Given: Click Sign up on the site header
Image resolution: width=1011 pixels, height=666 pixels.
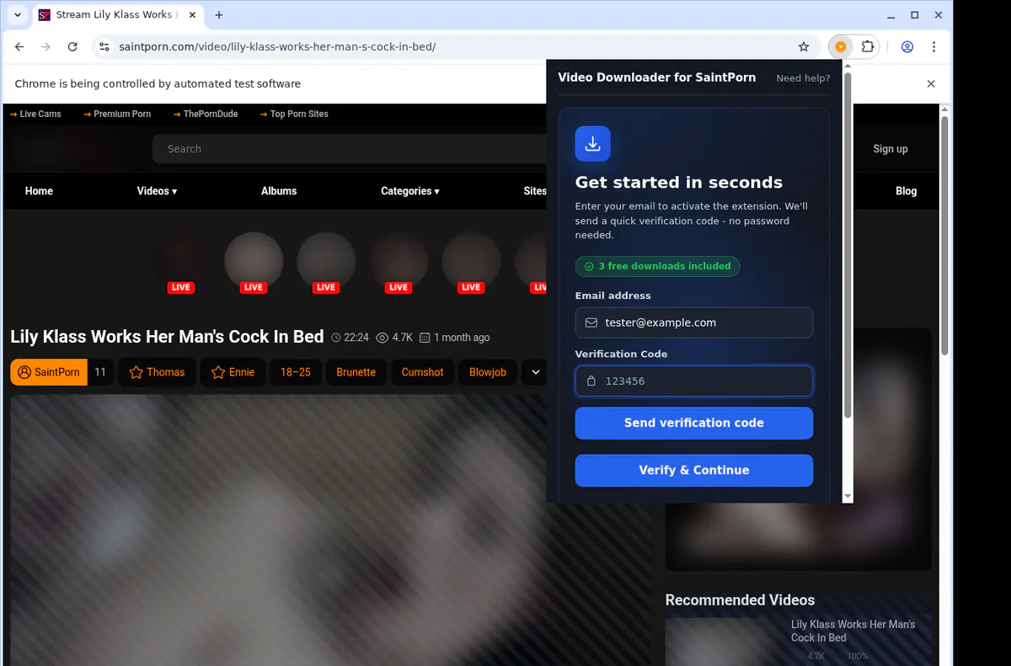Looking at the screenshot, I should point(891,149).
